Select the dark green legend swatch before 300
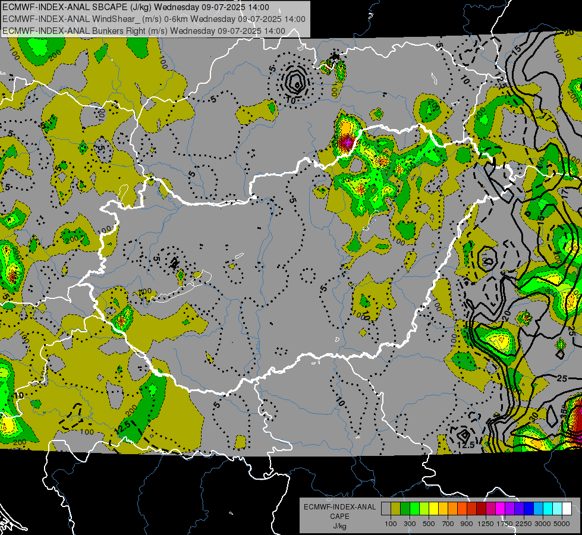The width and height of the screenshot is (582, 535). pyautogui.click(x=405, y=509)
